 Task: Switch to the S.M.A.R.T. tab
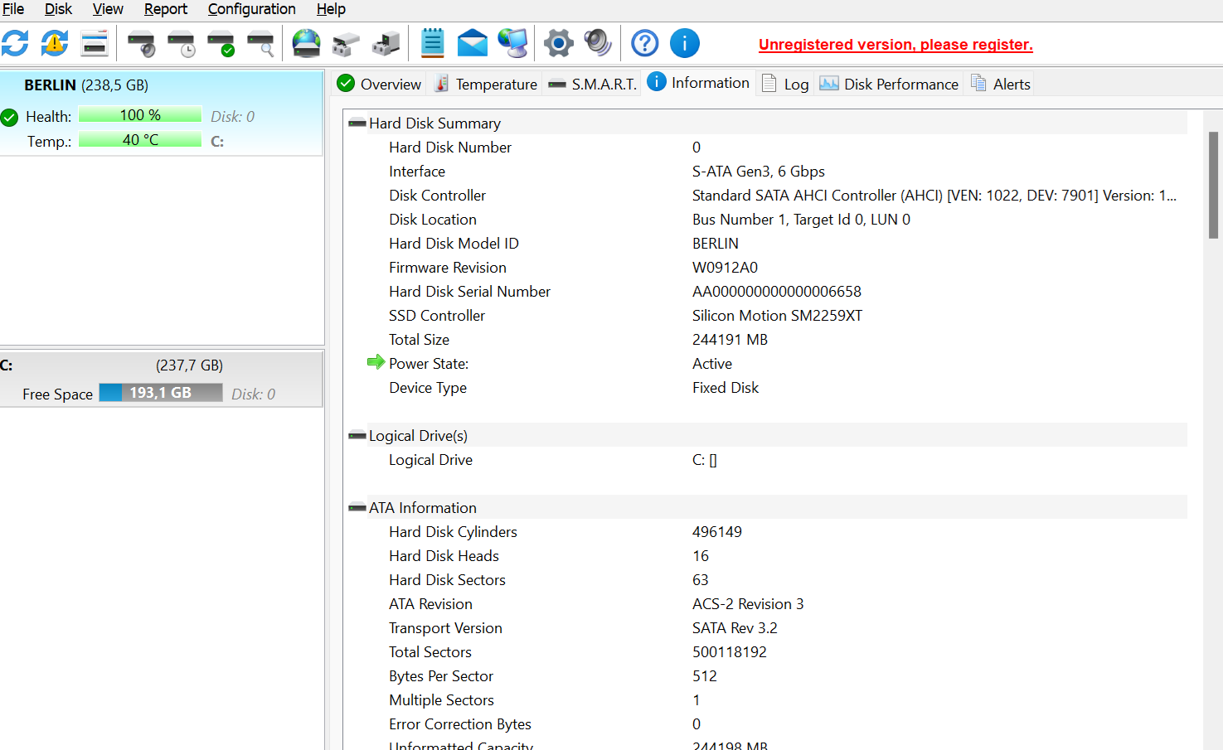593,85
